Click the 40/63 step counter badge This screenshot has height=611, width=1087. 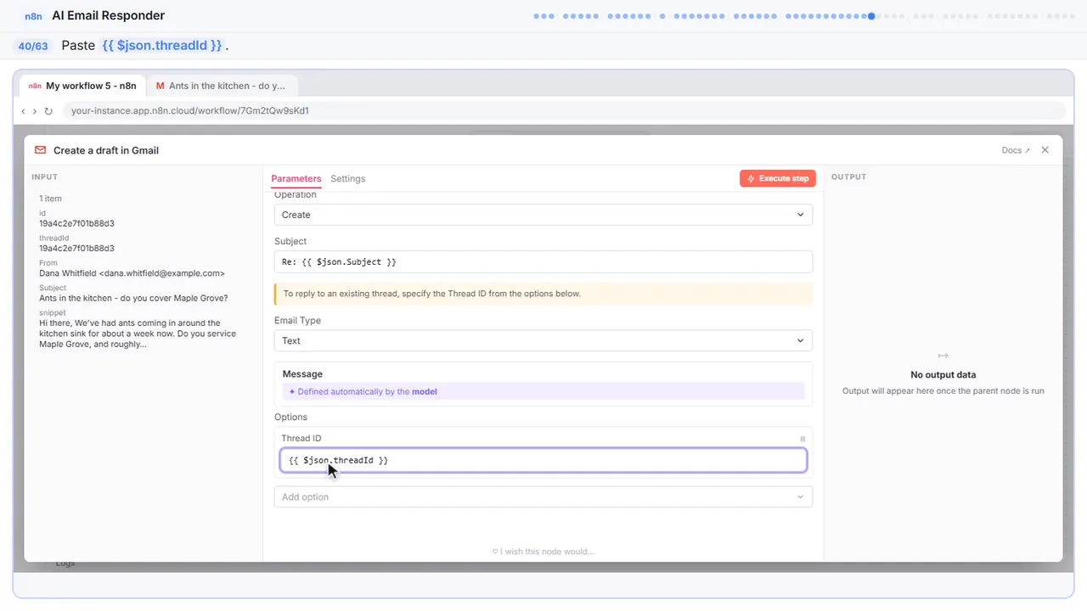click(x=33, y=46)
